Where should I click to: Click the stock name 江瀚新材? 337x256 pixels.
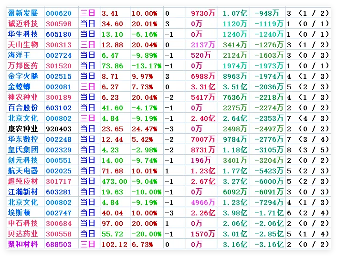tap(23, 192)
